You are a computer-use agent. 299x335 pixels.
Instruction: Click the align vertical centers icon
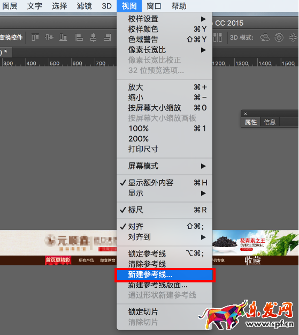click(x=49, y=38)
